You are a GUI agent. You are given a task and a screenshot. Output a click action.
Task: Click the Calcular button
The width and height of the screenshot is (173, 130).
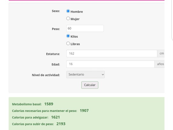tap(90, 85)
